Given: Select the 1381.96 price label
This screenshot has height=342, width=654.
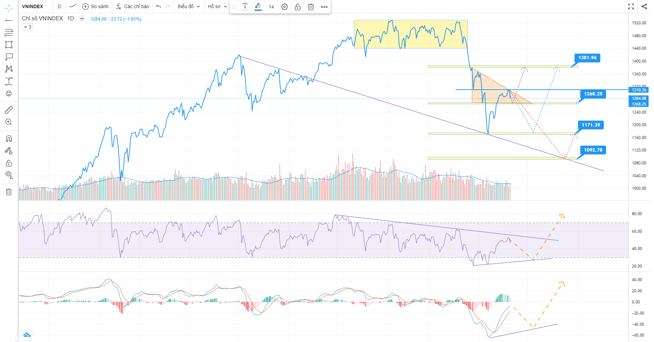Looking at the screenshot, I should (587, 58).
